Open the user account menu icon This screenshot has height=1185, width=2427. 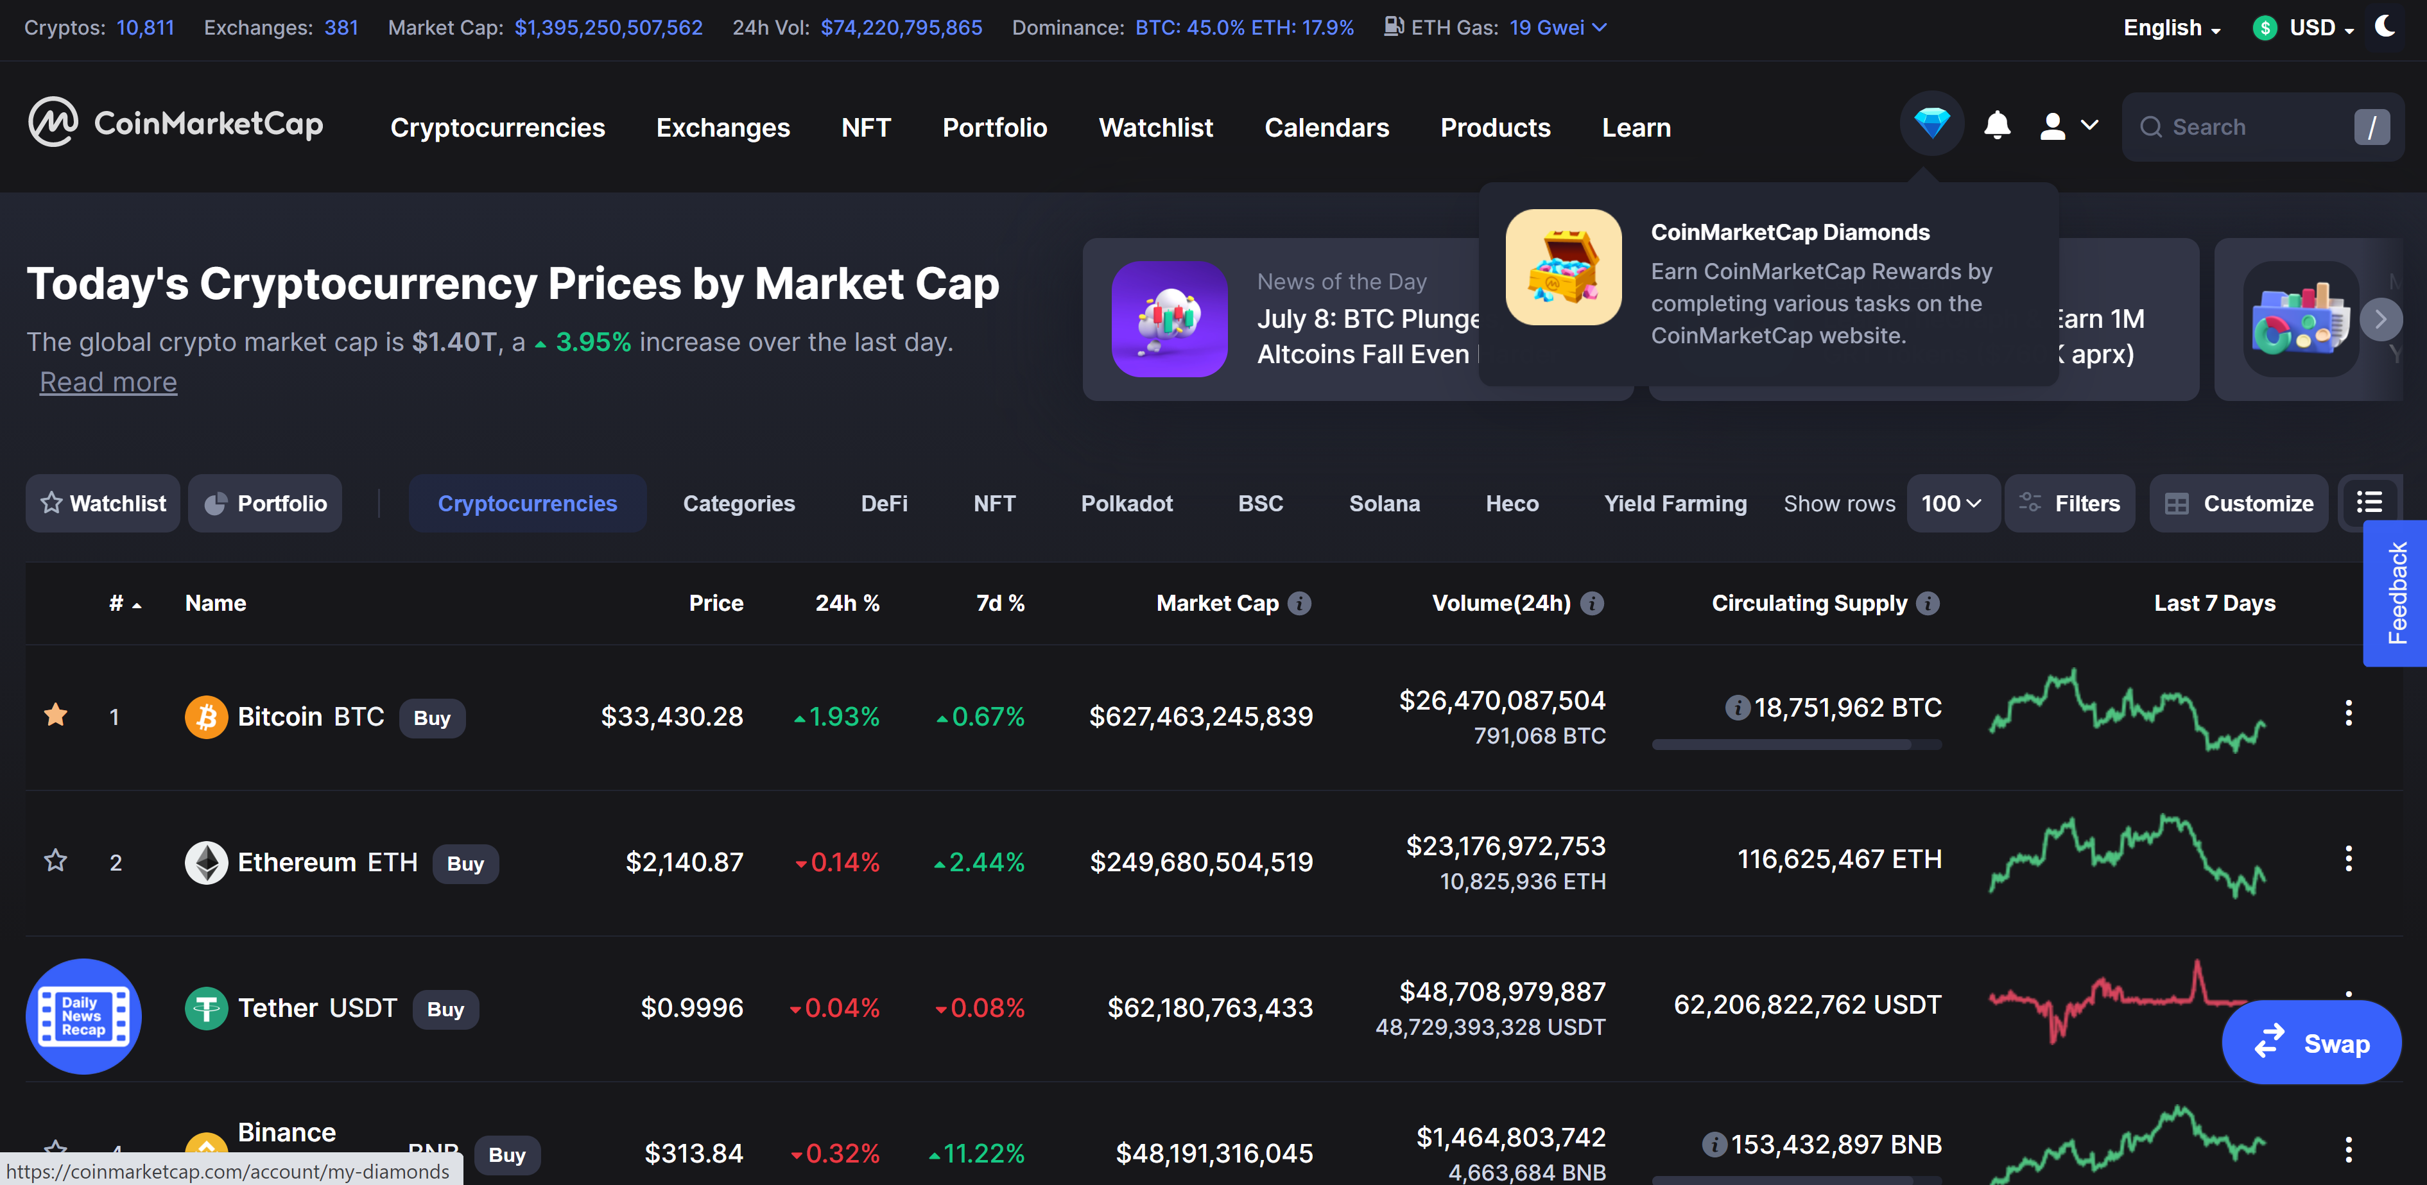tap(2052, 126)
